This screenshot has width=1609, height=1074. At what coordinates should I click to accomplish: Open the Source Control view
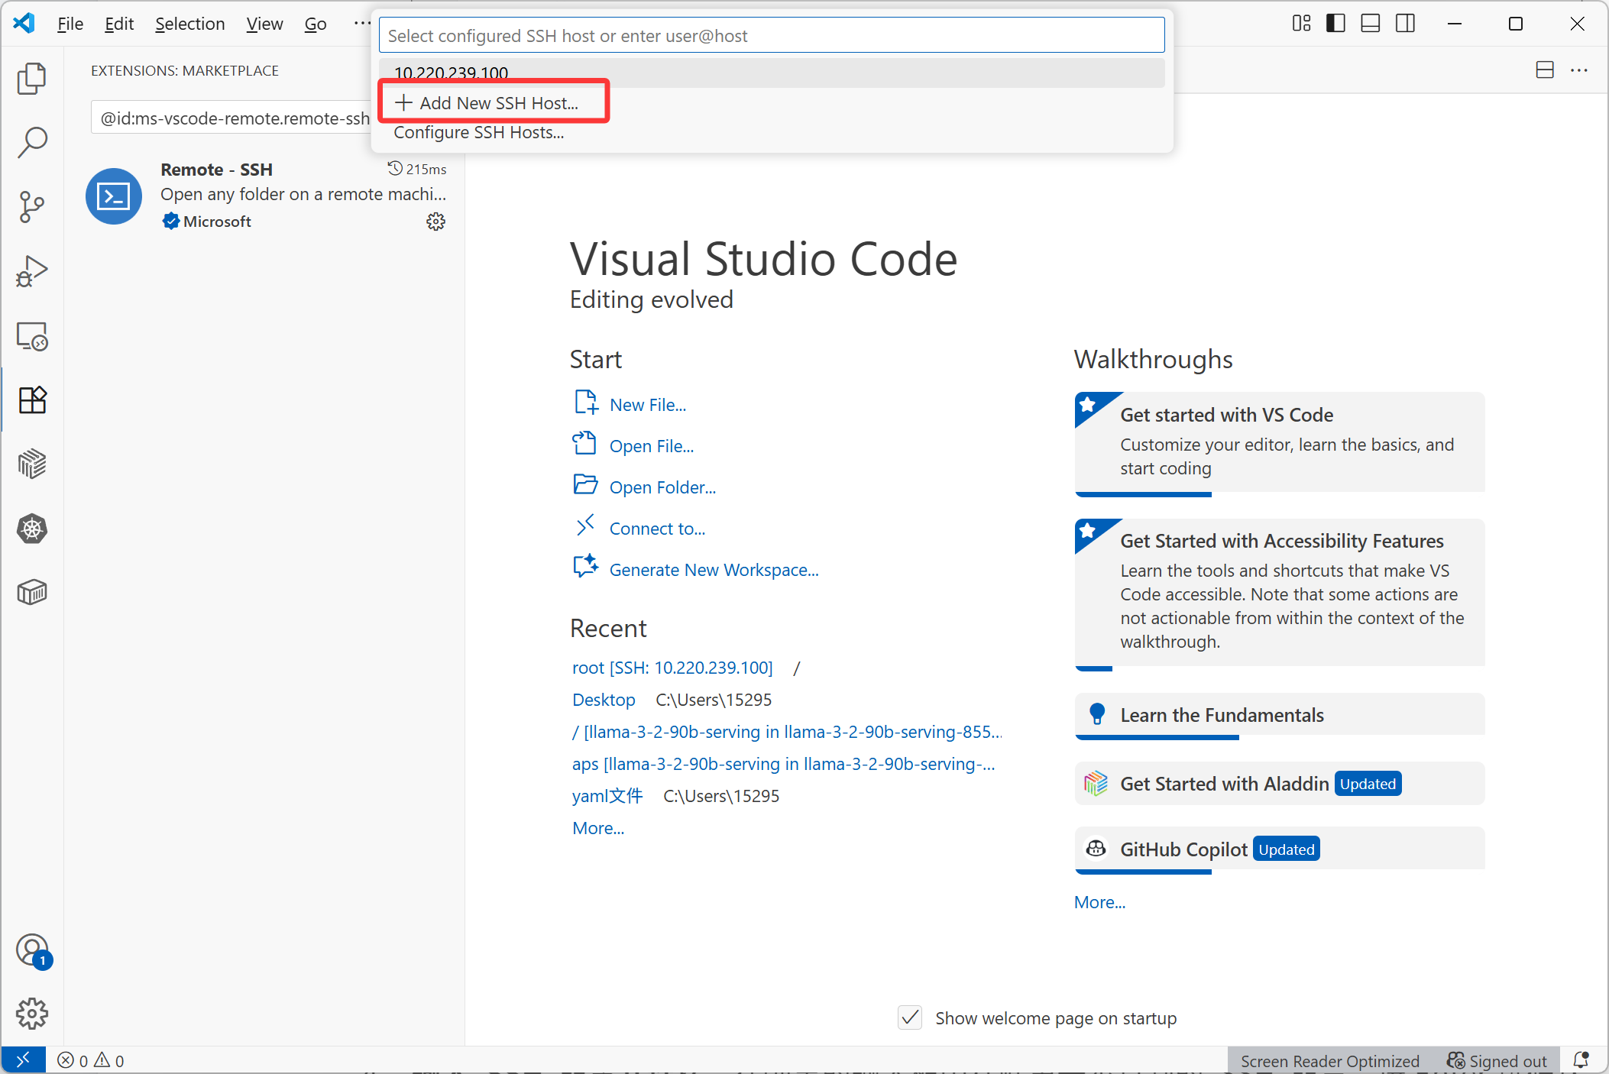(x=31, y=207)
